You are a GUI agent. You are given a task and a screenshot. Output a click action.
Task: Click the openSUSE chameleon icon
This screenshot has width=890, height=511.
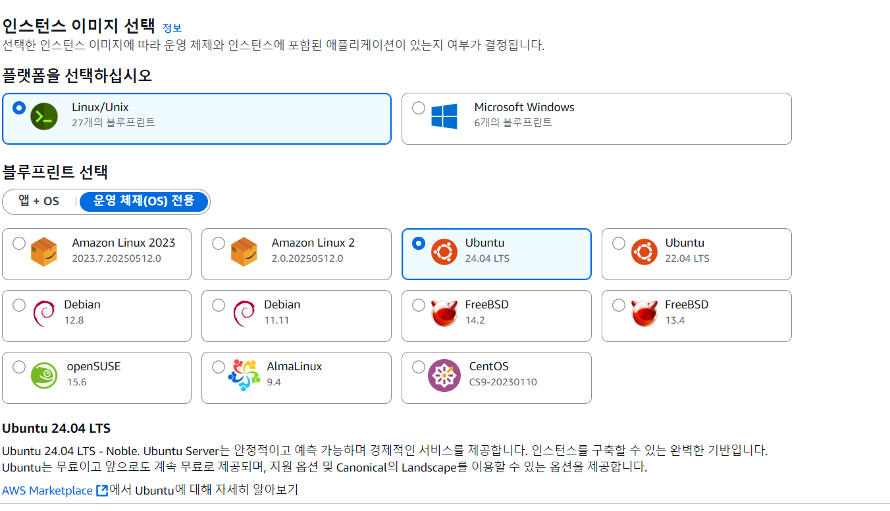pos(44,376)
